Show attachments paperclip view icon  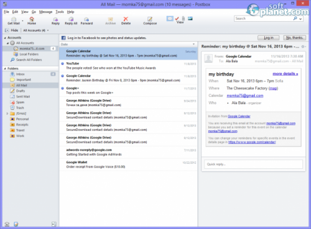[x=183, y=19]
